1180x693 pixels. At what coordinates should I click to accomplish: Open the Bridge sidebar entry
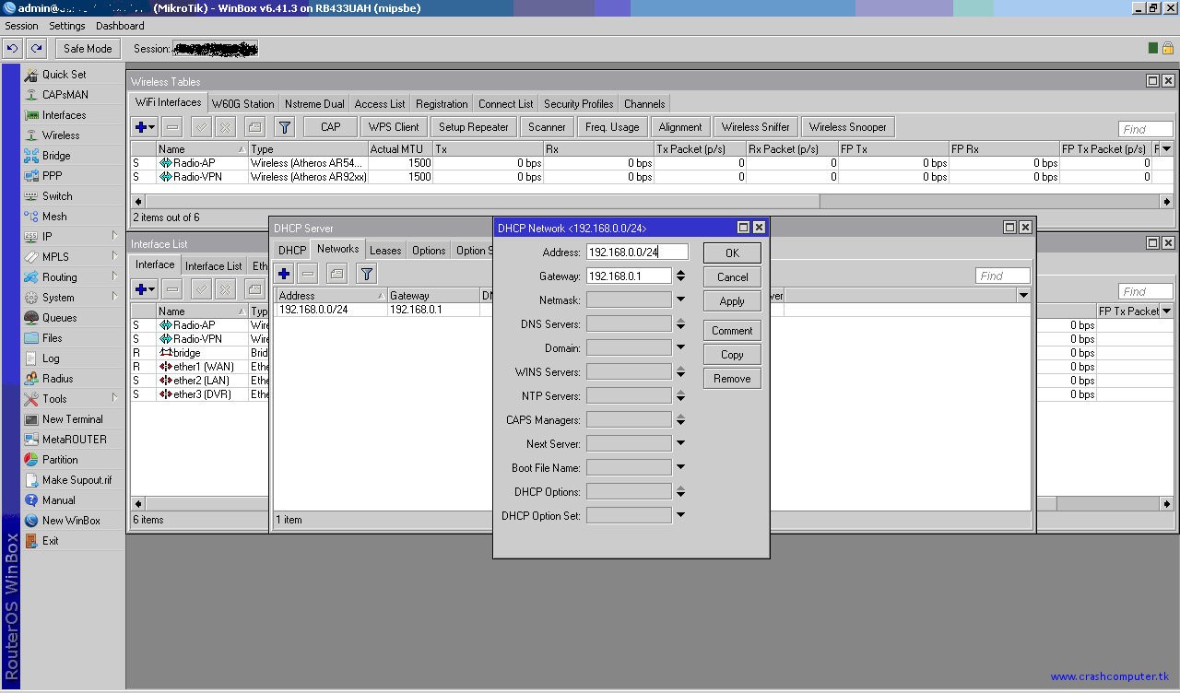point(56,156)
